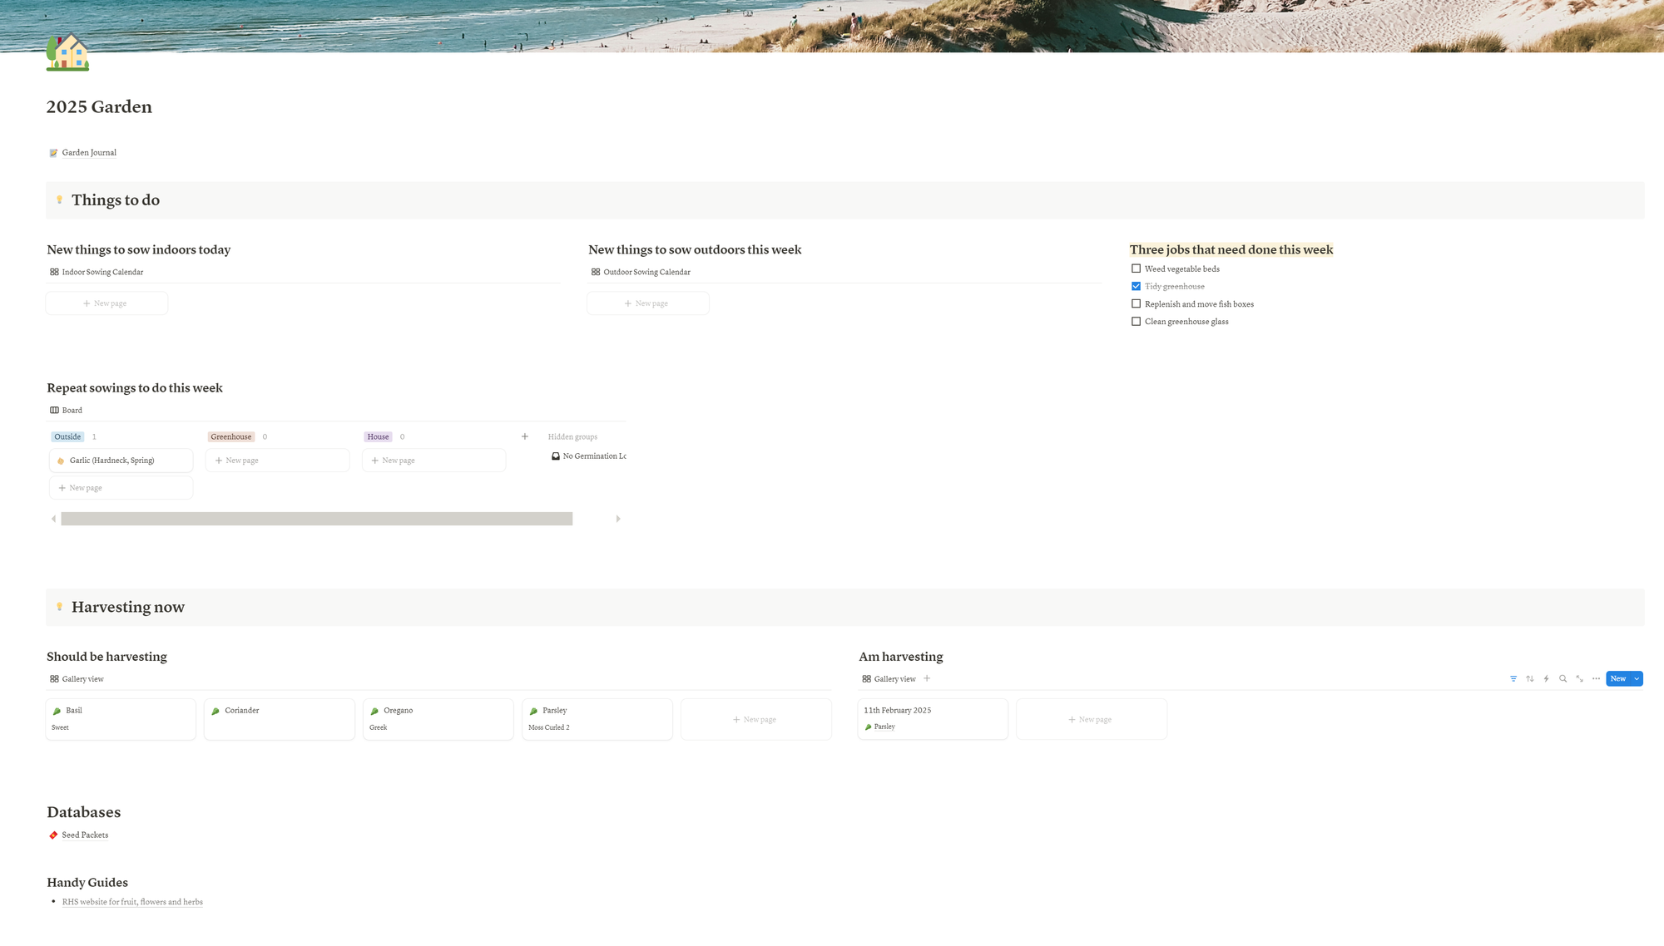Viewport: 1664px width, 946px height.
Task: Open the three-dot menu for Am harvesting
Action: coord(1596,679)
